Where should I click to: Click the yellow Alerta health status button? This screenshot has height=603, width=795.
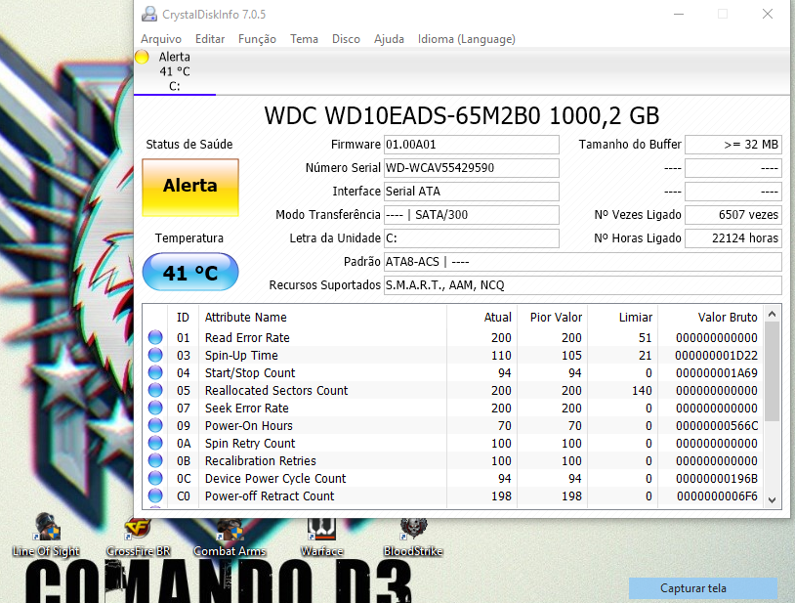(x=190, y=187)
